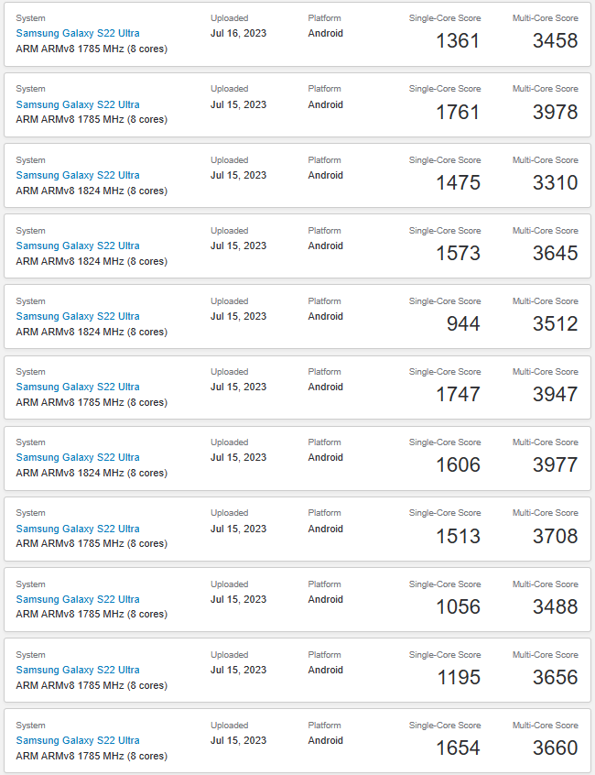Open Galaxy S22 Ultra link with single-core 1475
The height and width of the screenshot is (775, 595).
(x=78, y=175)
